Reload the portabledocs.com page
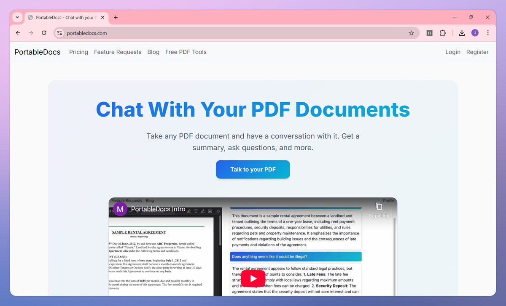The height and width of the screenshot is (306, 506). point(44,33)
